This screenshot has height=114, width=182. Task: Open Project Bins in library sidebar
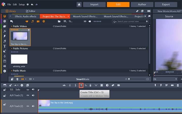(5, 16)
